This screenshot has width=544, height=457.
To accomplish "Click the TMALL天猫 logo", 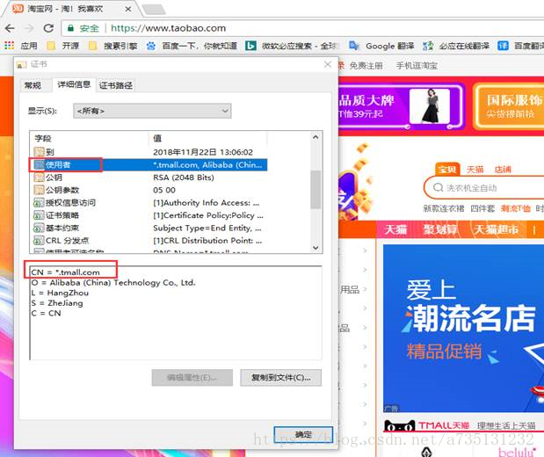I will coord(427,425).
